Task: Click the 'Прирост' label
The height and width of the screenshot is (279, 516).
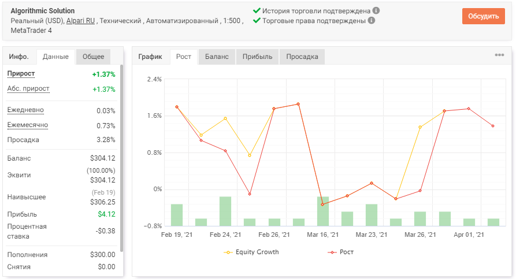Action: tap(21, 74)
